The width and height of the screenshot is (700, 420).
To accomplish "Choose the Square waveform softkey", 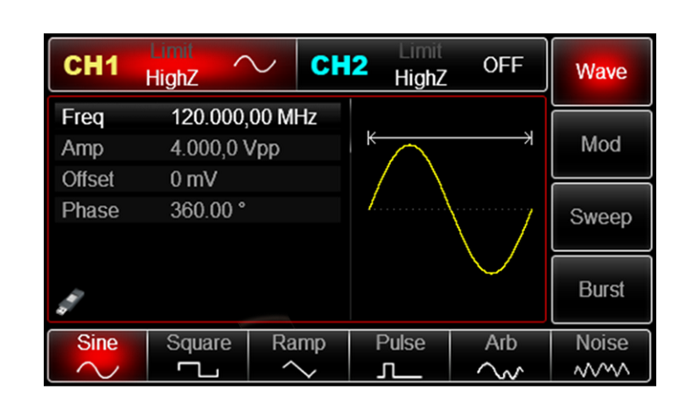I will click(x=198, y=356).
